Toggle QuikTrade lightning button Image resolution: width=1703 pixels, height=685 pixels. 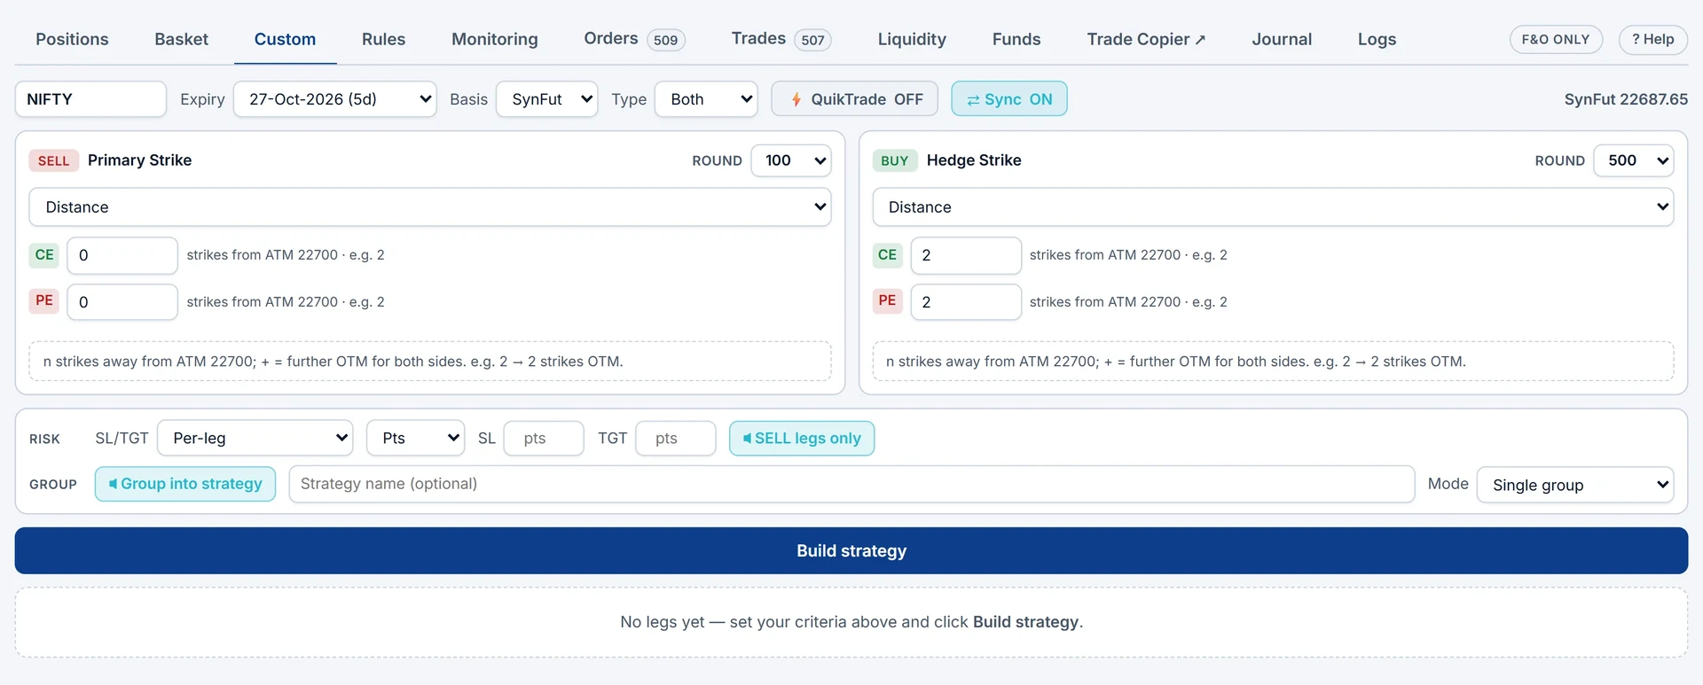coord(854,99)
